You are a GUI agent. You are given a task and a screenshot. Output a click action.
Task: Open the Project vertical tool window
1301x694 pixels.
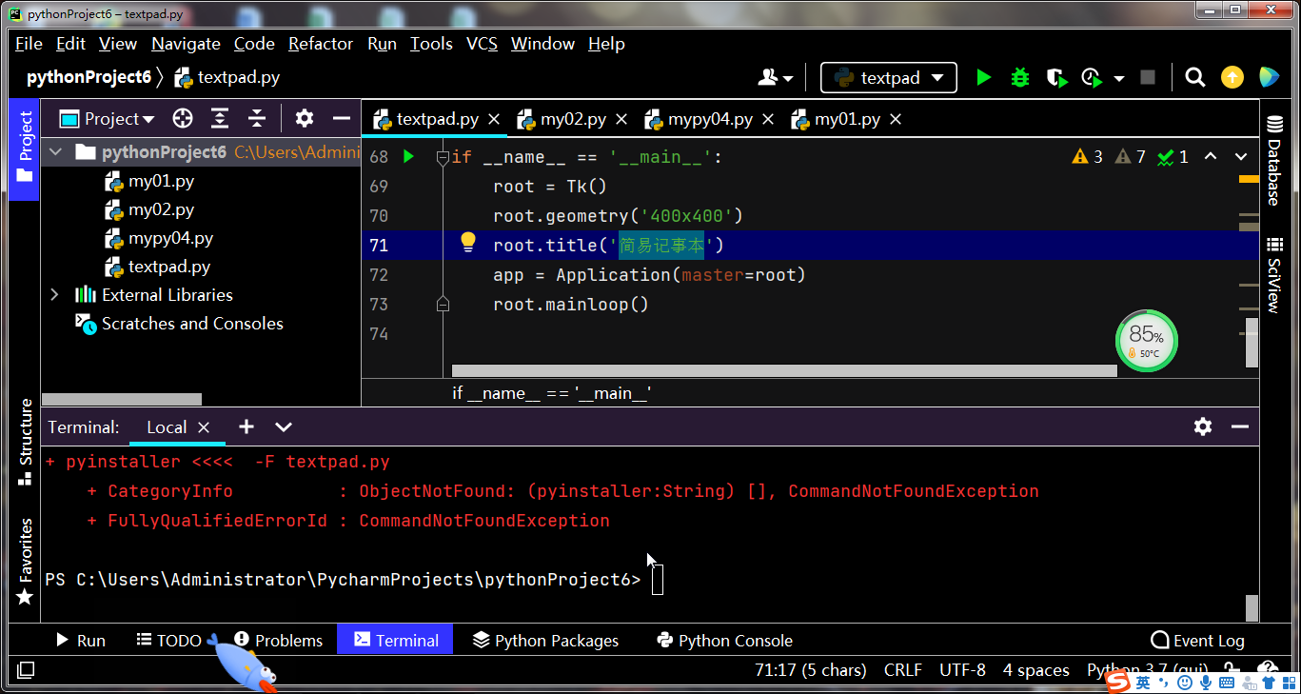coord(25,148)
